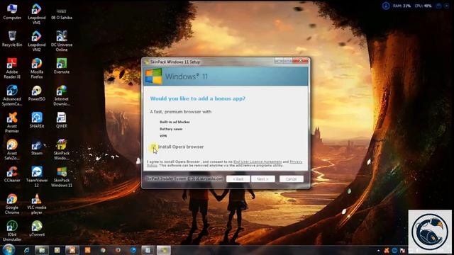This screenshot has height=255, width=454.
Task: Open Google Chrome desktop shortcut
Action: [x=12, y=204]
